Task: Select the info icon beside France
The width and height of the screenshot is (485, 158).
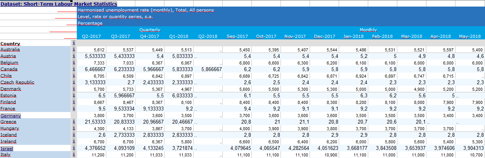Action: 74,109
